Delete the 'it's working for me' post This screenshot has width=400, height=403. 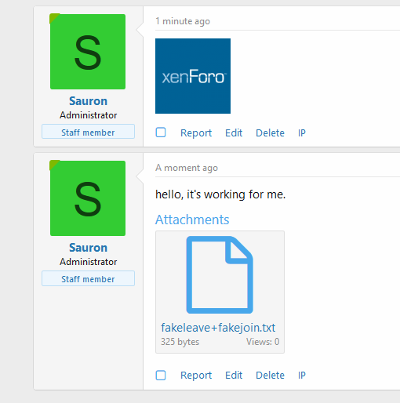(x=270, y=376)
